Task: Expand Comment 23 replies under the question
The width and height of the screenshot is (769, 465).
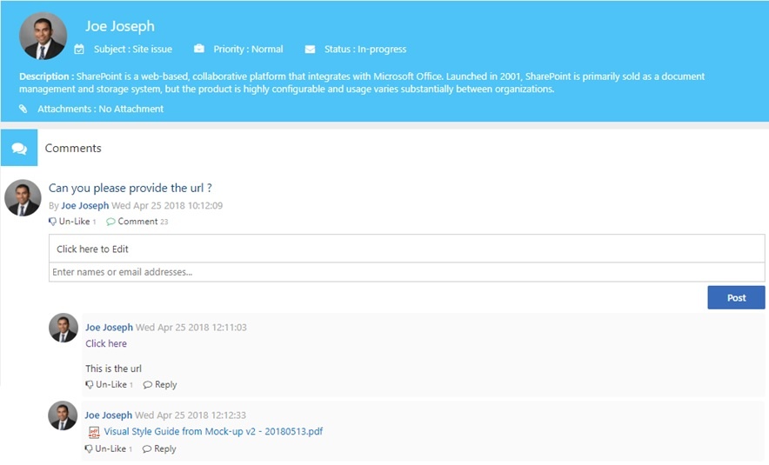Action: [x=137, y=222]
